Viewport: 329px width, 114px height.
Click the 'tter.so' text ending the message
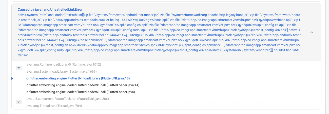tap(23, 55)
